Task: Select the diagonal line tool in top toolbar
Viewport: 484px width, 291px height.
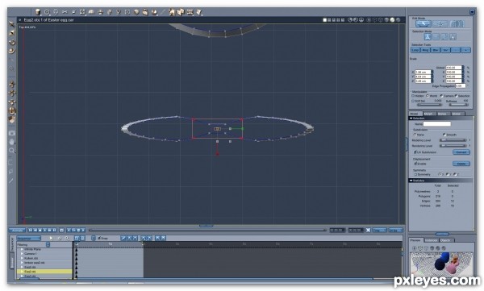Action: 163,12
